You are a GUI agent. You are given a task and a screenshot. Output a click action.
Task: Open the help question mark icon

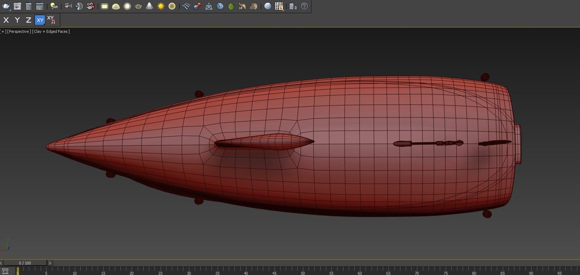304,6
